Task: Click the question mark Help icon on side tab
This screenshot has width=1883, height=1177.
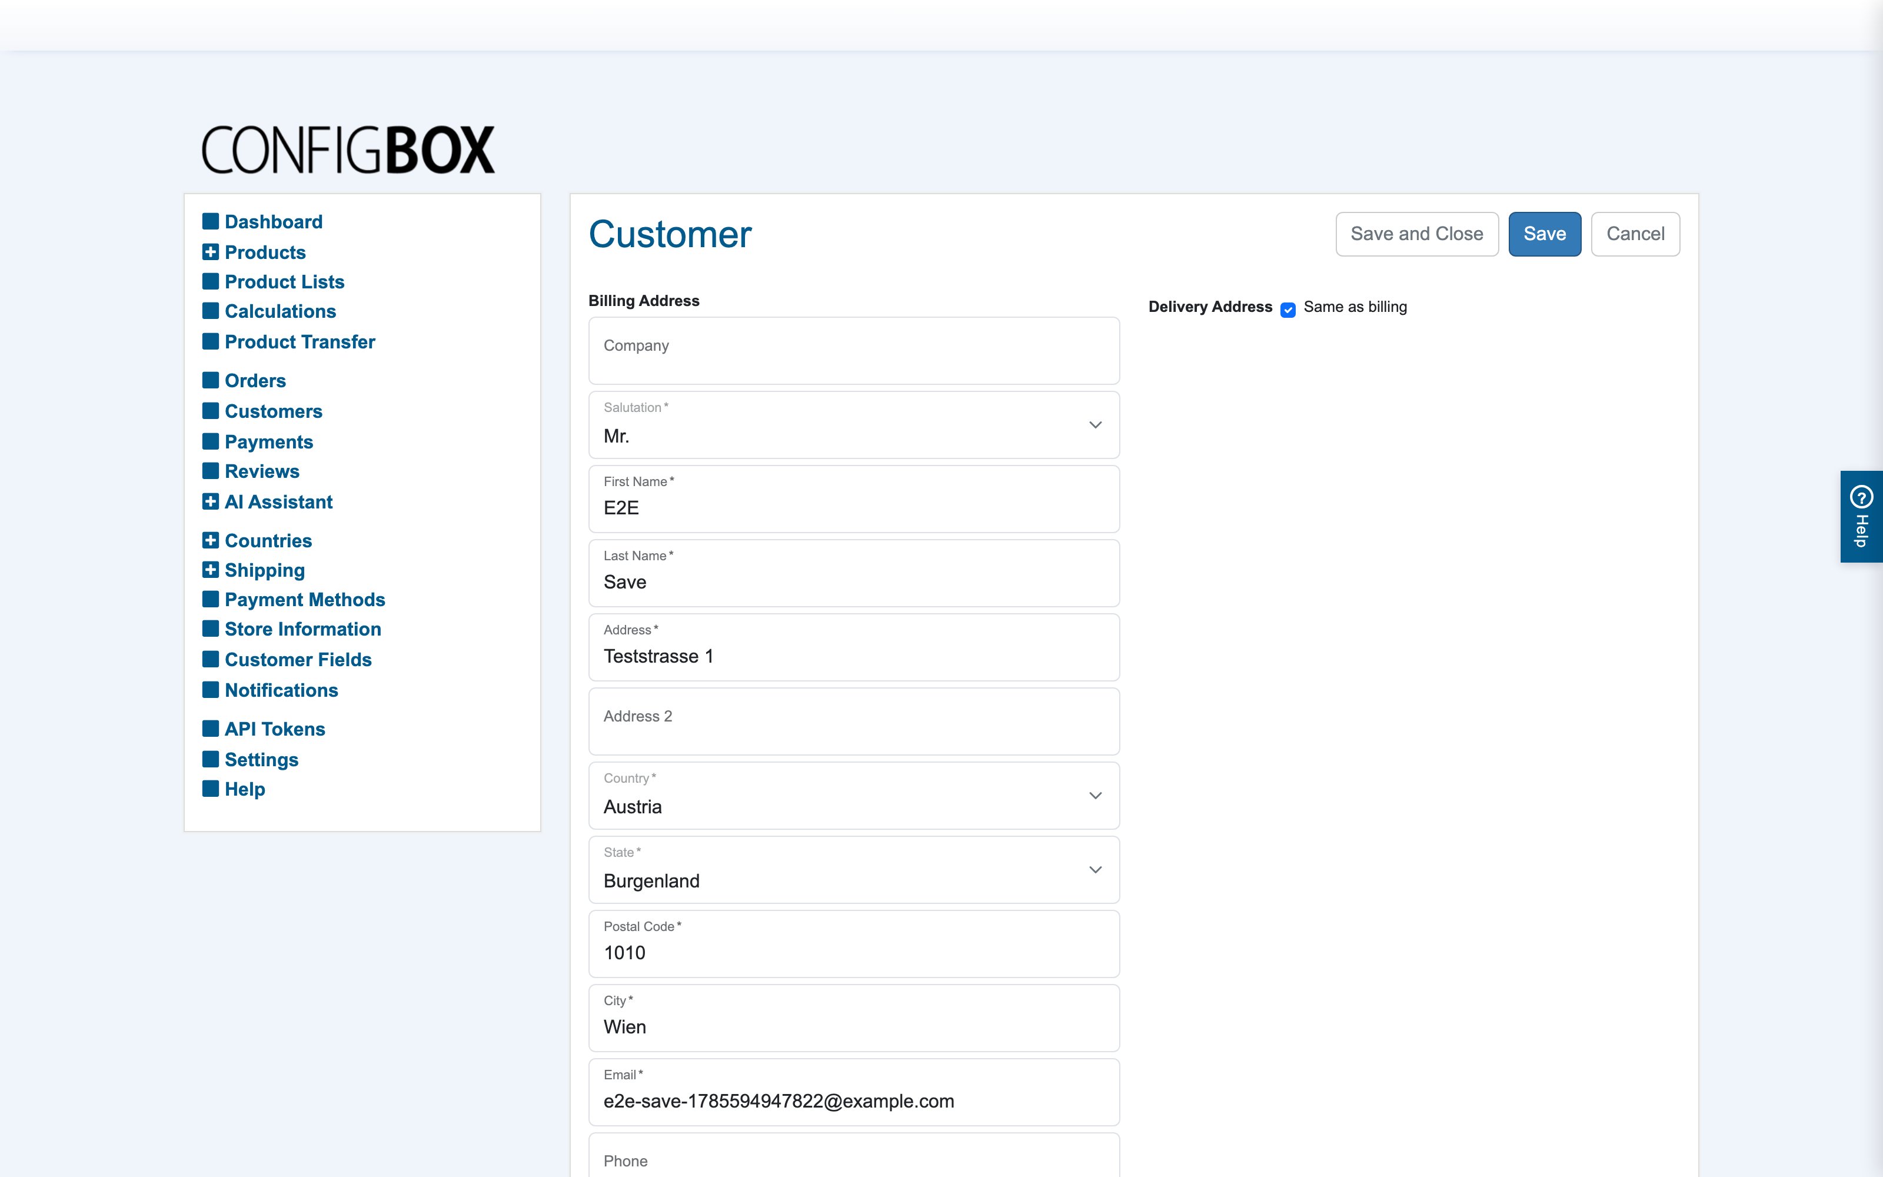Action: [1861, 496]
